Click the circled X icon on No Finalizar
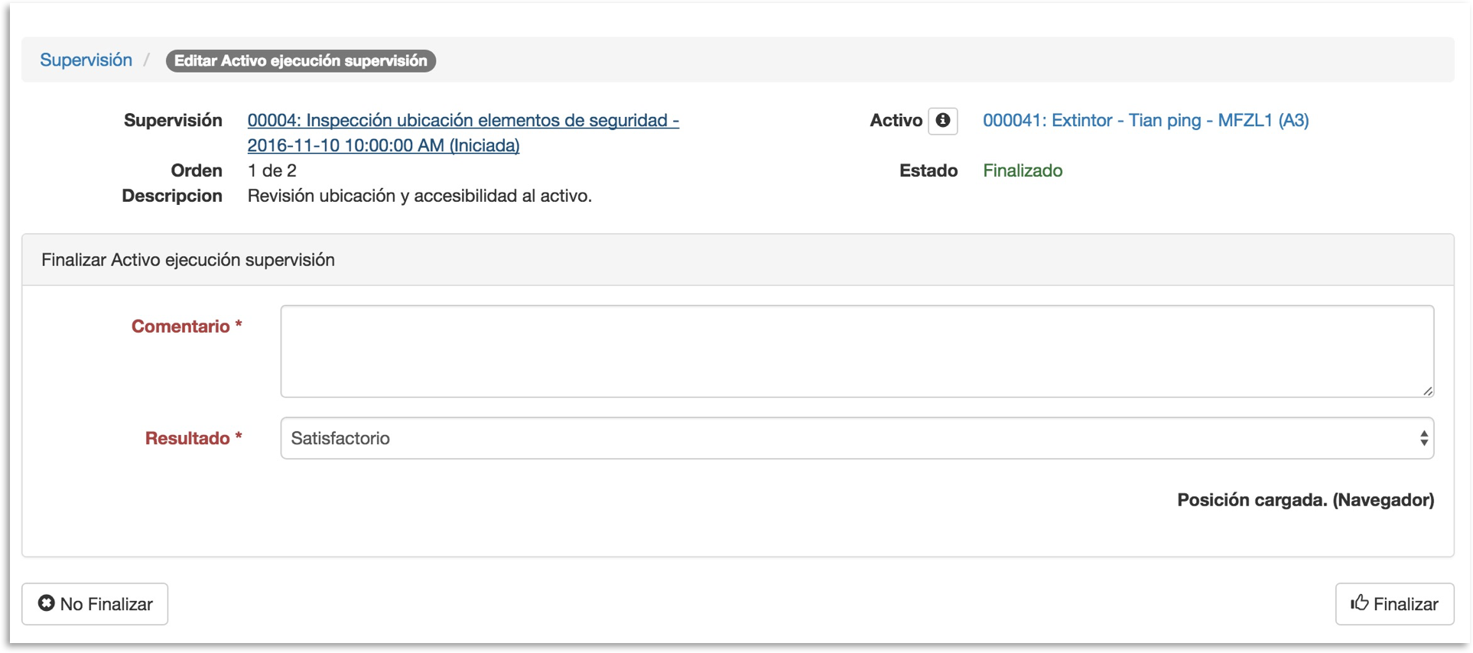This screenshot has height=653, width=1473. click(x=47, y=603)
